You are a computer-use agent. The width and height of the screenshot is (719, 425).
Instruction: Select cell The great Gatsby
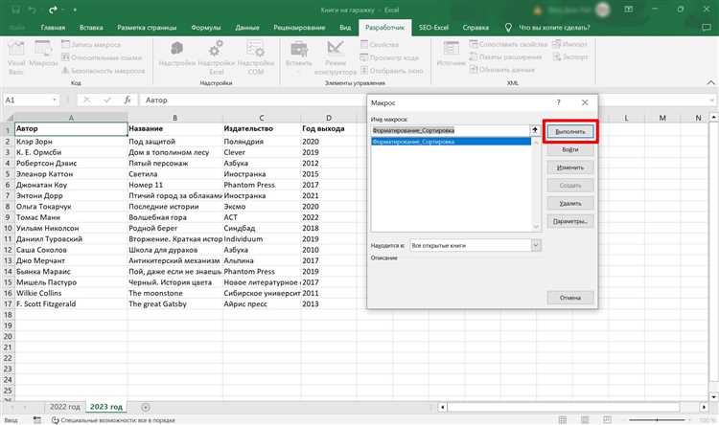[x=175, y=303]
